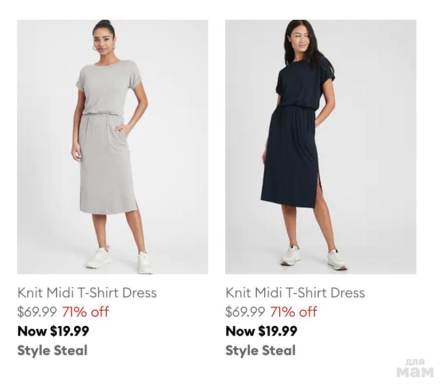The image size is (442, 385).
Task: Click the Style Steal tag under navy dress
Action: coord(261,351)
